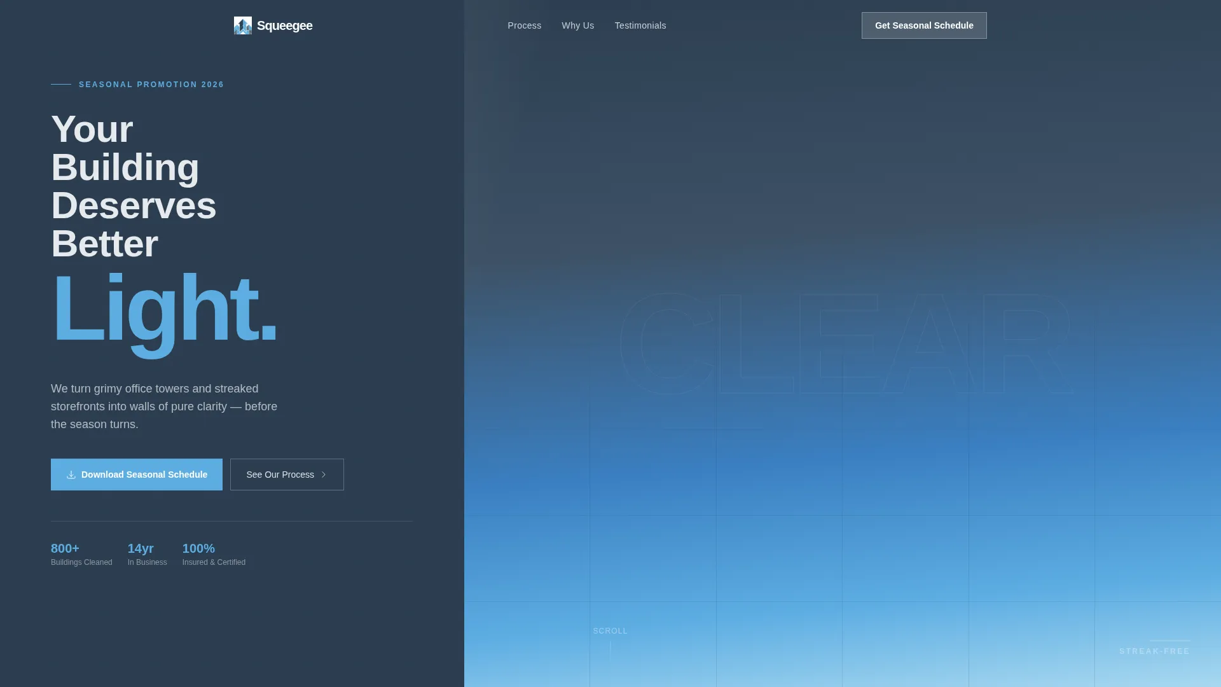1221x687 pixels.
Task: Click the 'Insured & Certified' caption
Action: point(214,562)
